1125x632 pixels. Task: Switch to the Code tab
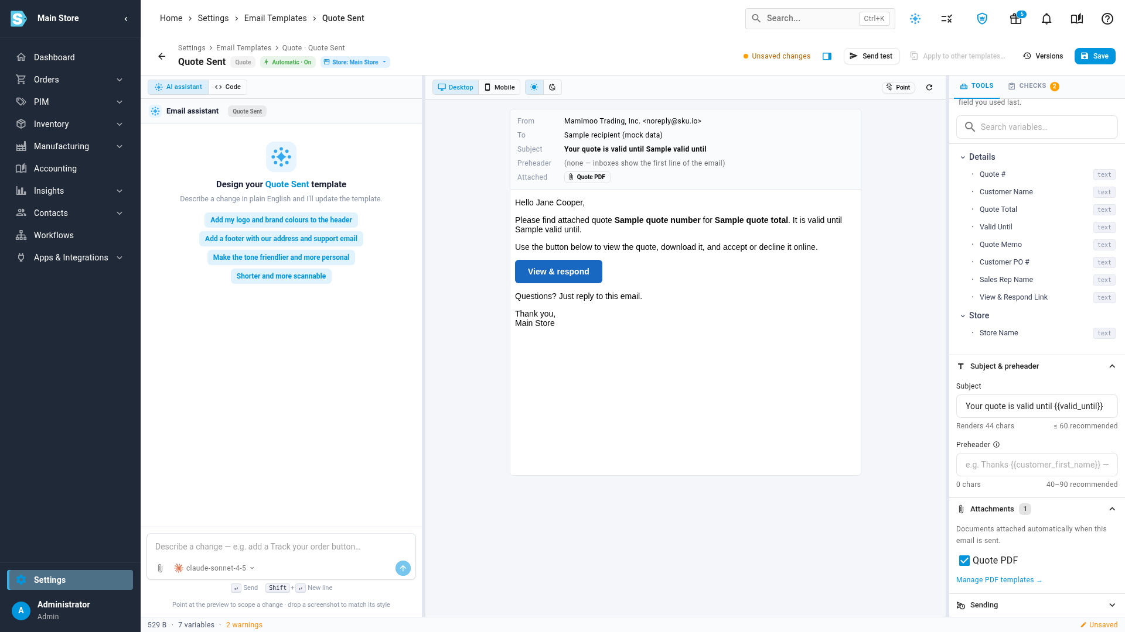[x=227, y=87]
